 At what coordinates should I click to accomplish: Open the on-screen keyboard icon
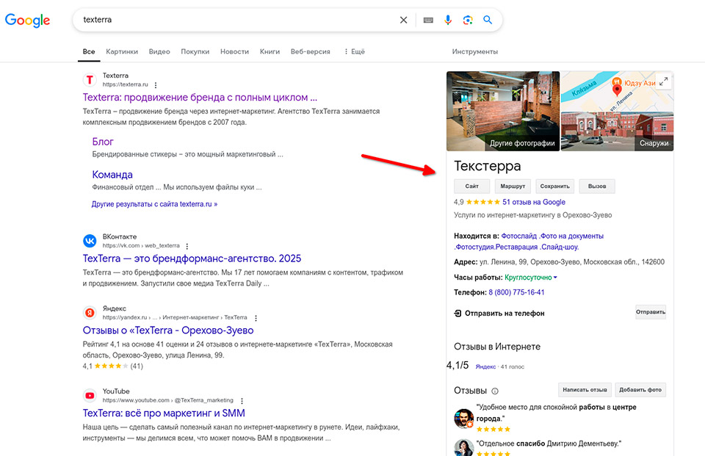coord(428,20)
